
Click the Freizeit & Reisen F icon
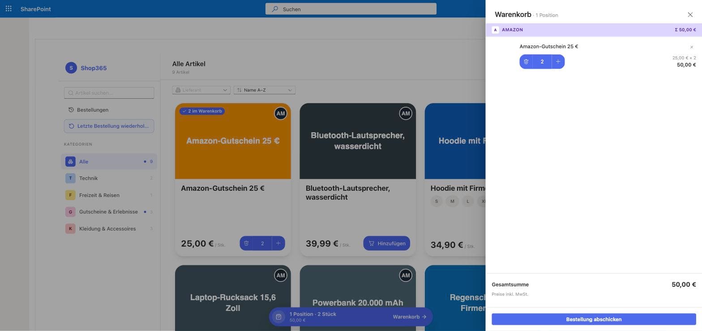pyautogui.click(x=70, y=195)
